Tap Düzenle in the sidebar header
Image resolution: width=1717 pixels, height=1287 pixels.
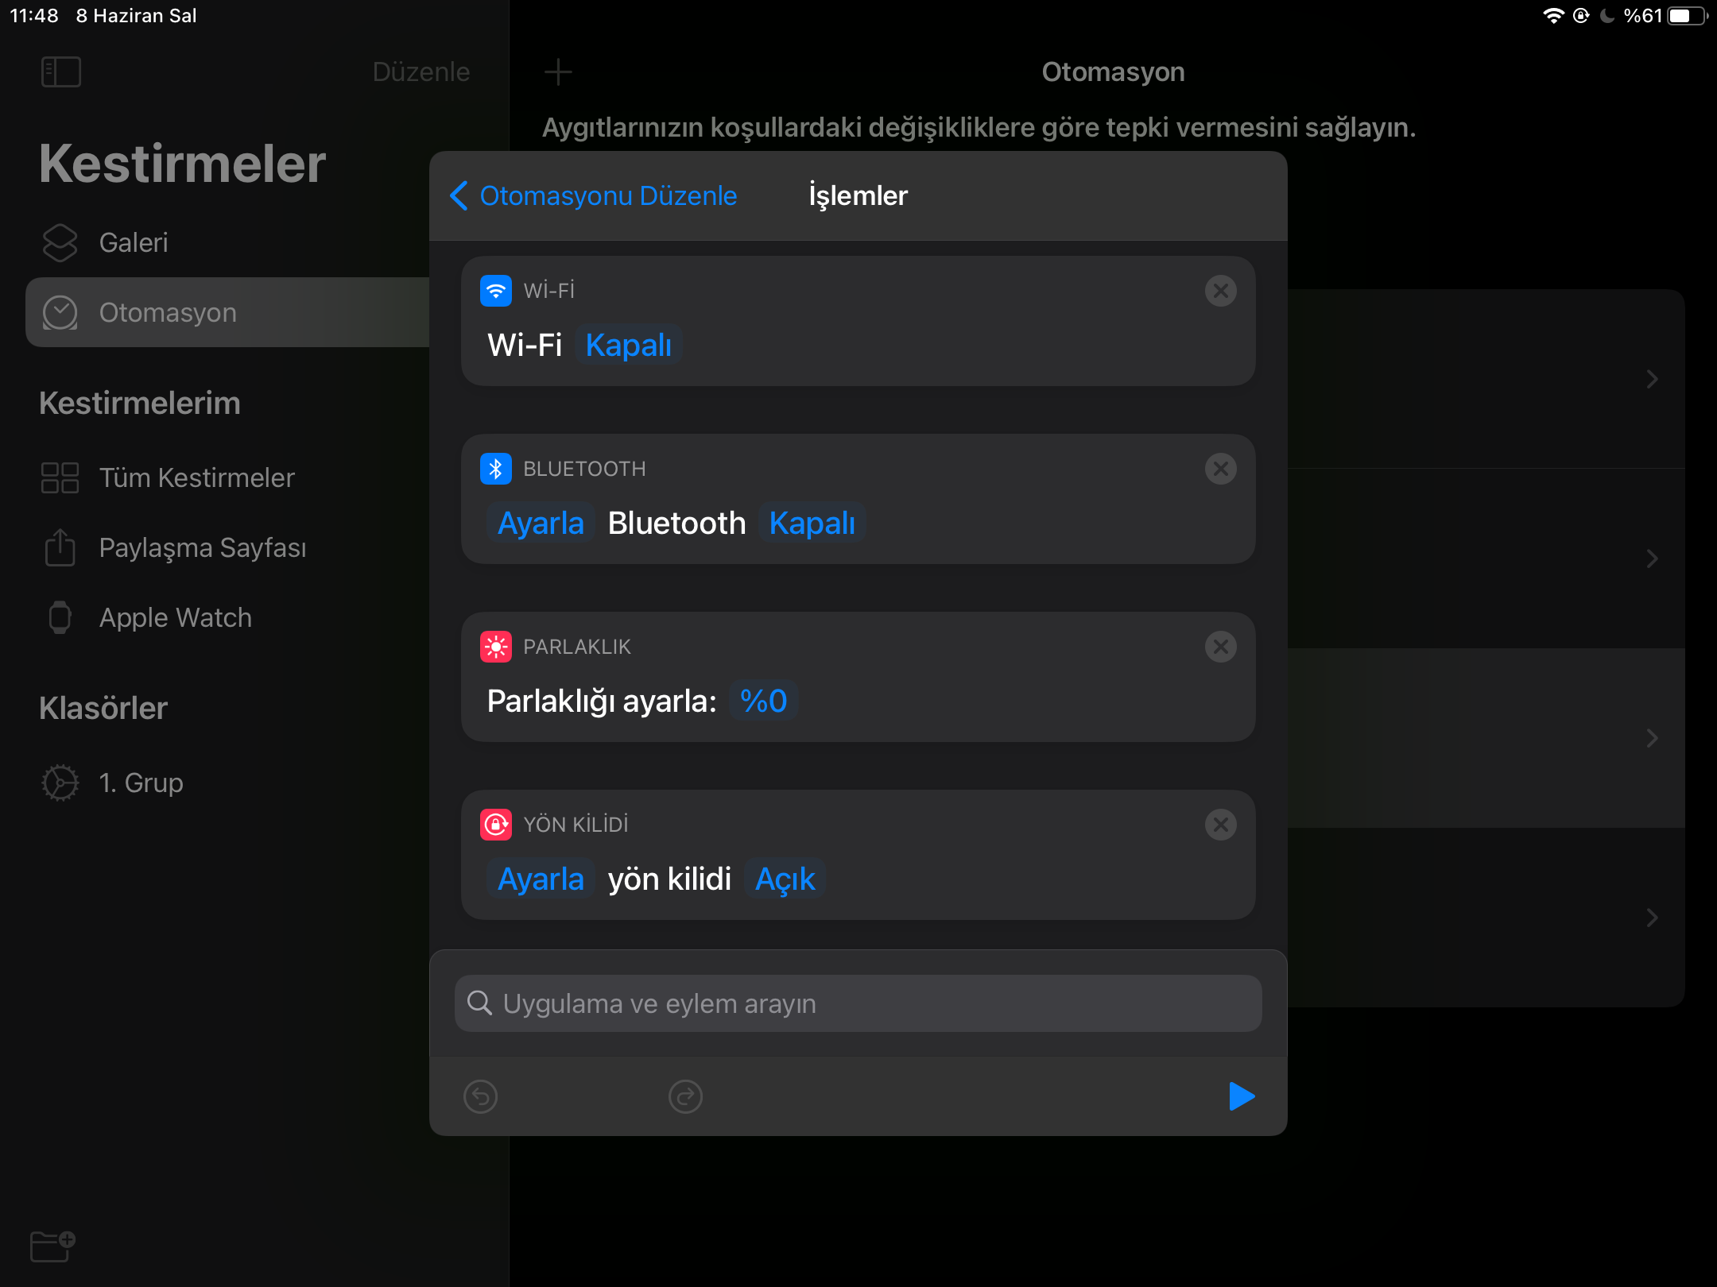tap(421, 71)
